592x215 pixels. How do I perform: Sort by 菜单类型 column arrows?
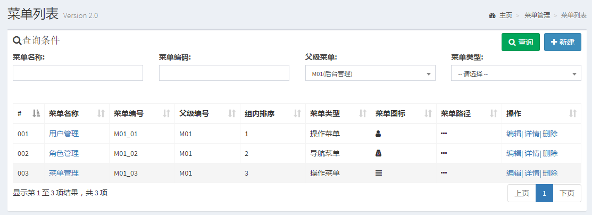point(363,113)
